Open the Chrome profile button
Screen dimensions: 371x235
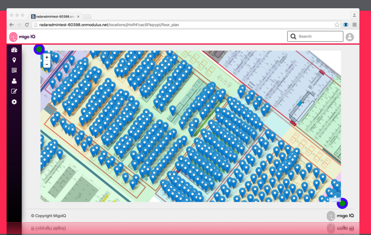pos(354,15)
